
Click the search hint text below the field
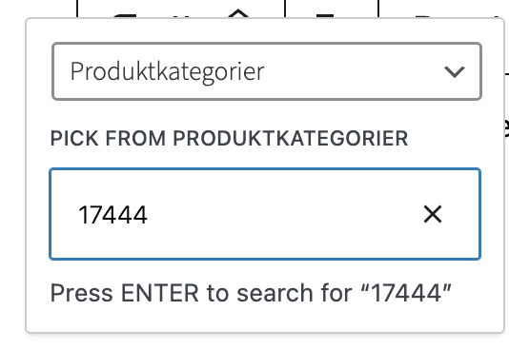click(x=251, y=293)
